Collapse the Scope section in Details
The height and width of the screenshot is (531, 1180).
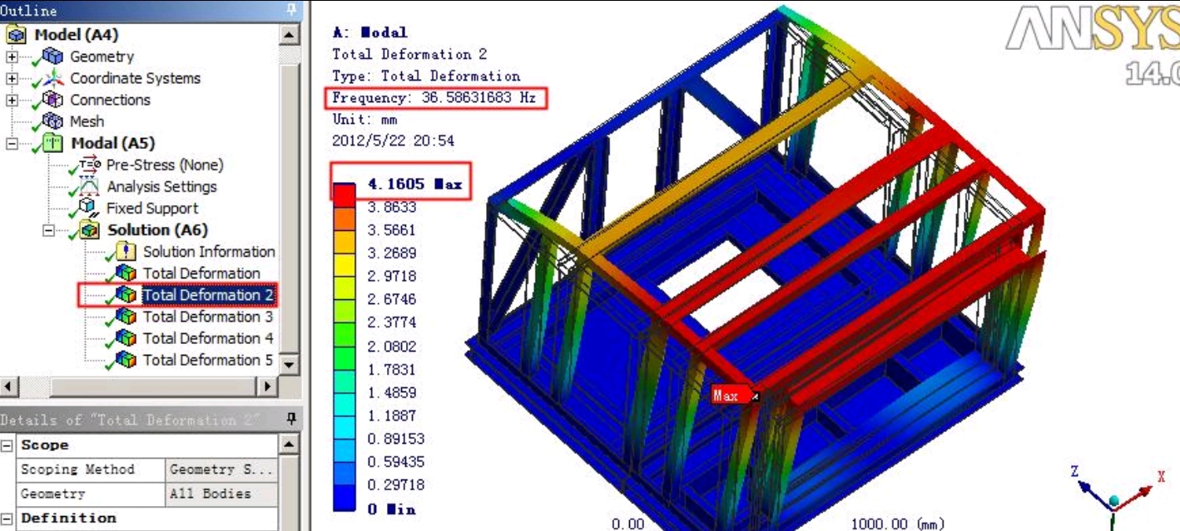coord(7,445)
